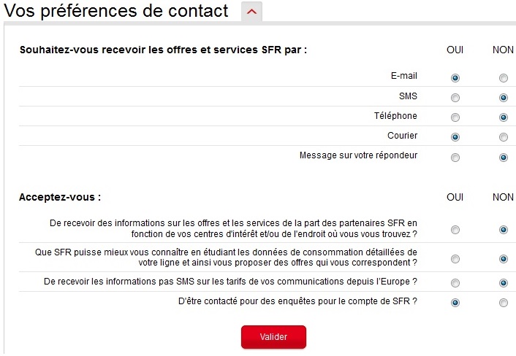Enable OUI for Téléphone contact
Viewport: 516px width, 356px height.
click(x=455, y=117)
